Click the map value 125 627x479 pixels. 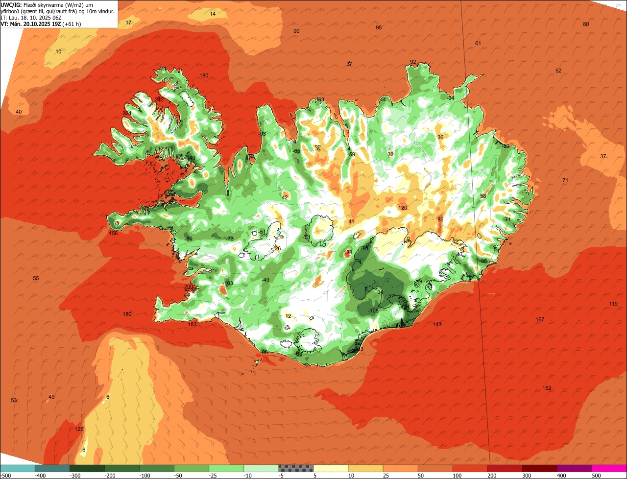79,429
